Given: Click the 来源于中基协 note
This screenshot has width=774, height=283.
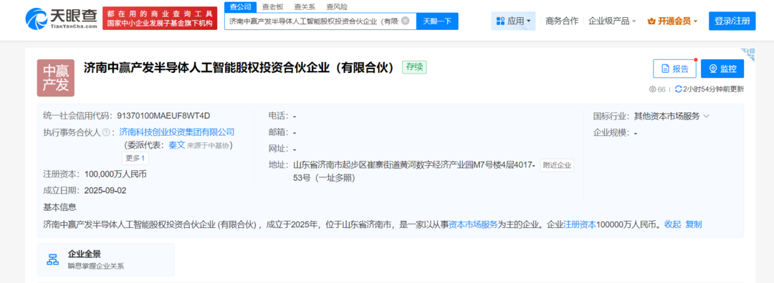Looking at the screenshot, I should [x=209, y=146].
